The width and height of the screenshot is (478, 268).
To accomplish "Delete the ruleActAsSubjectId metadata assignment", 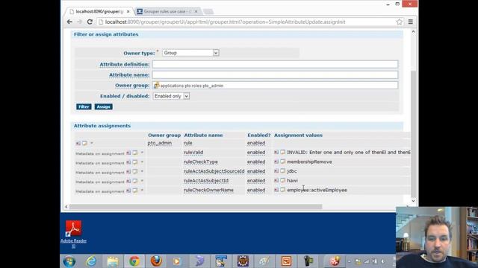I will coord(128,181).
